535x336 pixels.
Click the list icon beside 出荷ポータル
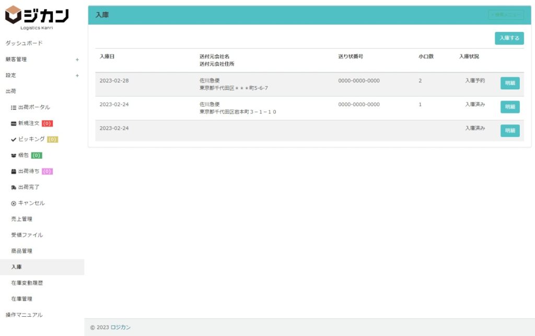click(14, 108)
